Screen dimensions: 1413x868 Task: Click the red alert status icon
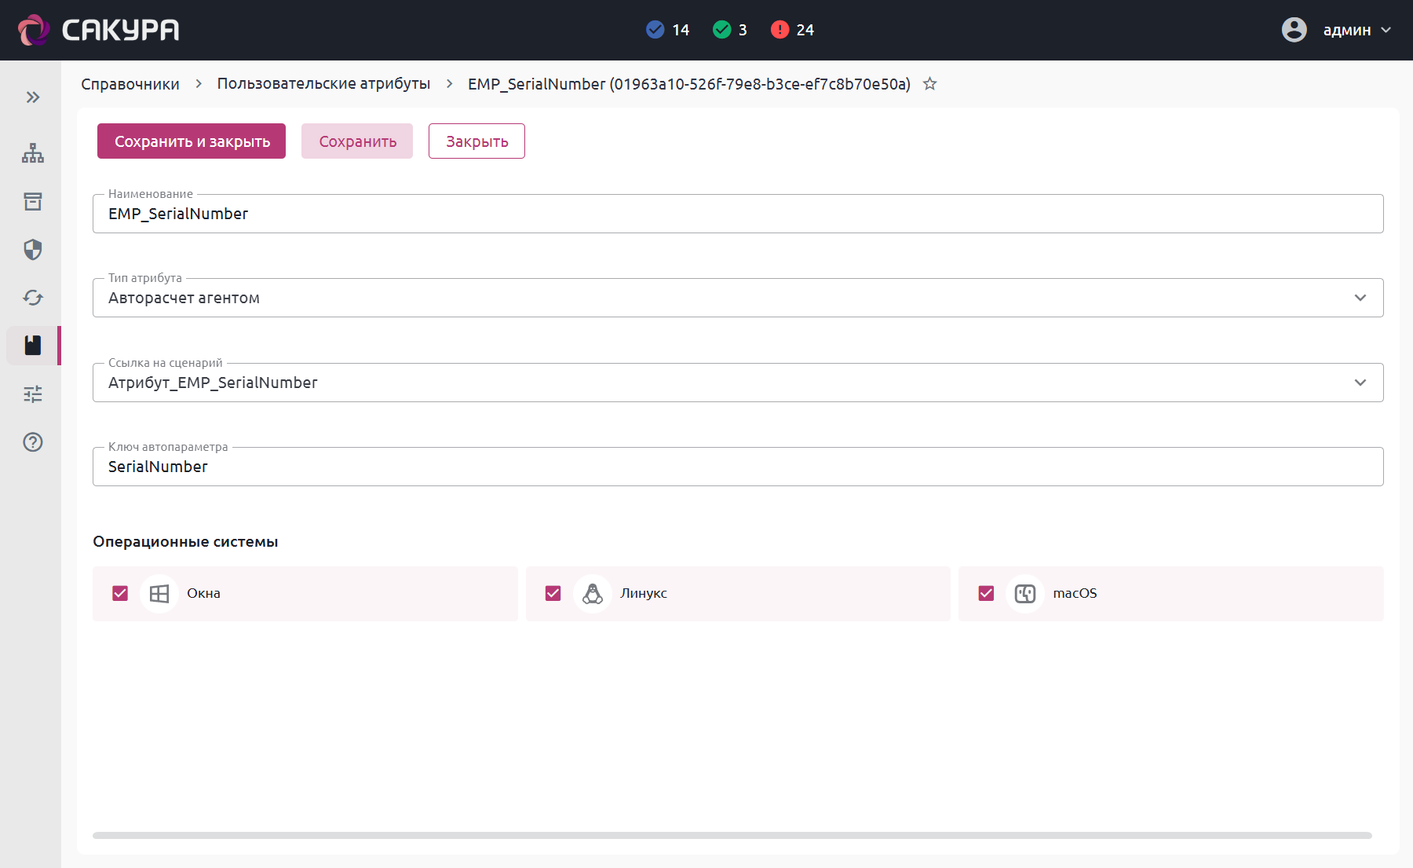780,30
